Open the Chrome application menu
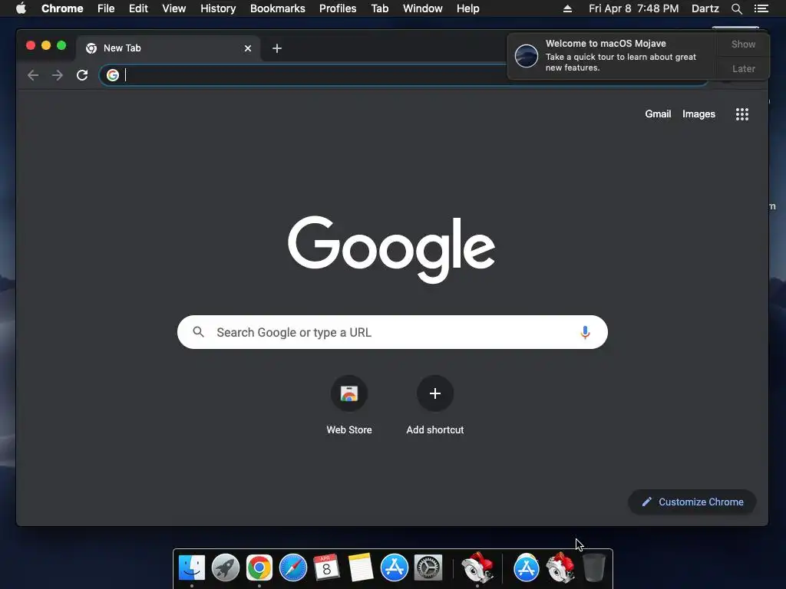Viewport: 786px width, 589px height. point(62,8)
